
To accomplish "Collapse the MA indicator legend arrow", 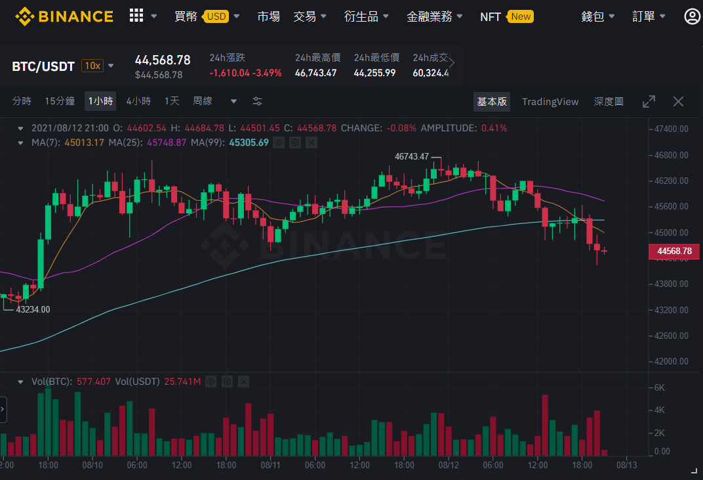I will (x=20, y=143).
